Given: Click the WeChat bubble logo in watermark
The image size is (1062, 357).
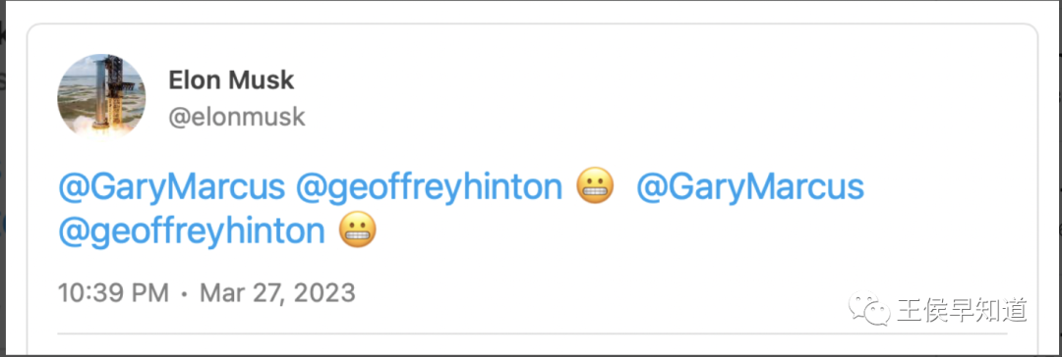Looking at the screenshot, I should pos(870,308).
